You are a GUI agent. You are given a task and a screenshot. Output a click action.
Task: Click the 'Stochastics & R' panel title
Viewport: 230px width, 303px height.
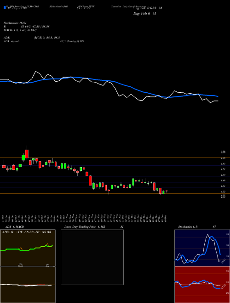(x=188, y=227)
